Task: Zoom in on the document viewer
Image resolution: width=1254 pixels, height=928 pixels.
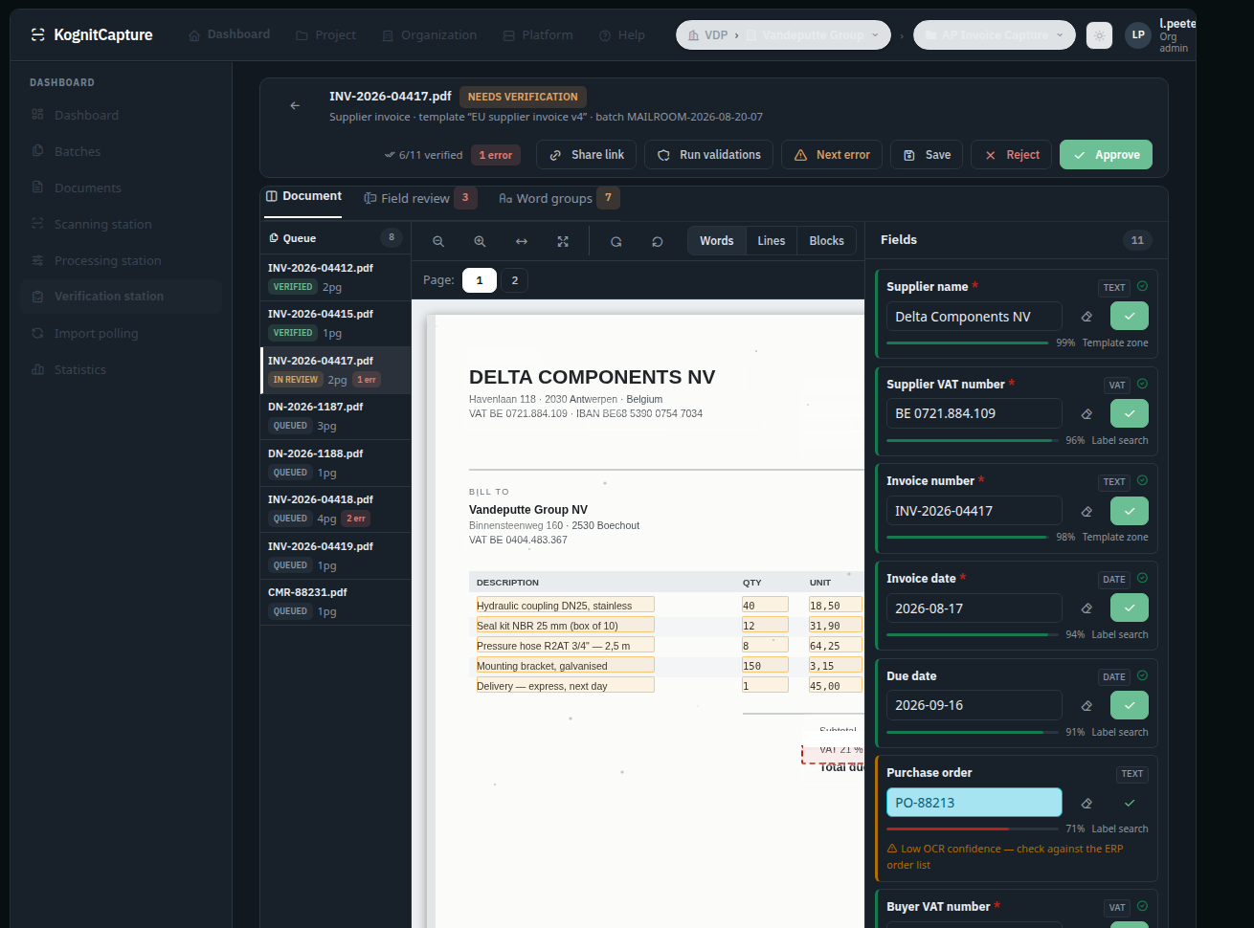Action: click(480, 241)
